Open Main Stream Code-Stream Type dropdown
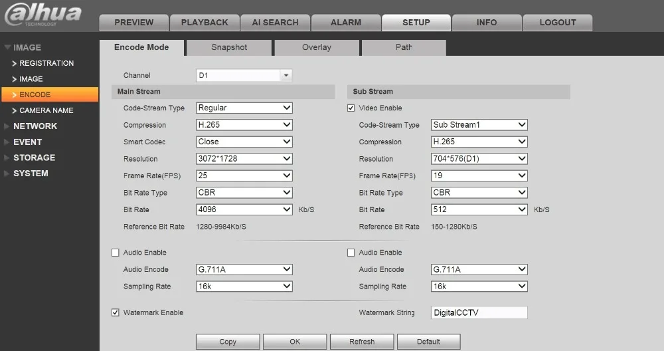 point(244,108)
